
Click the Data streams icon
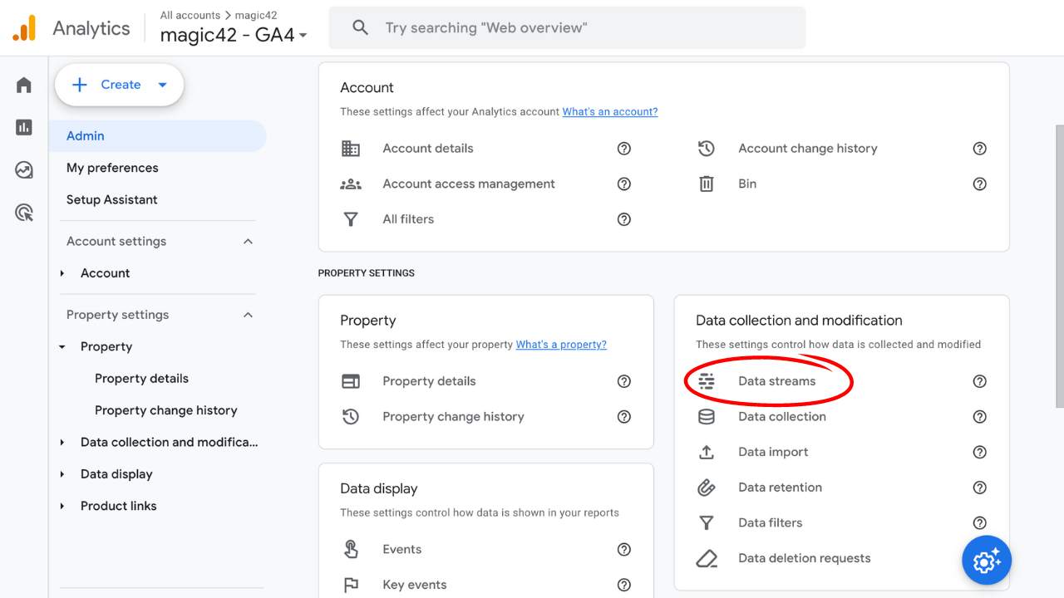click(707, 380)
